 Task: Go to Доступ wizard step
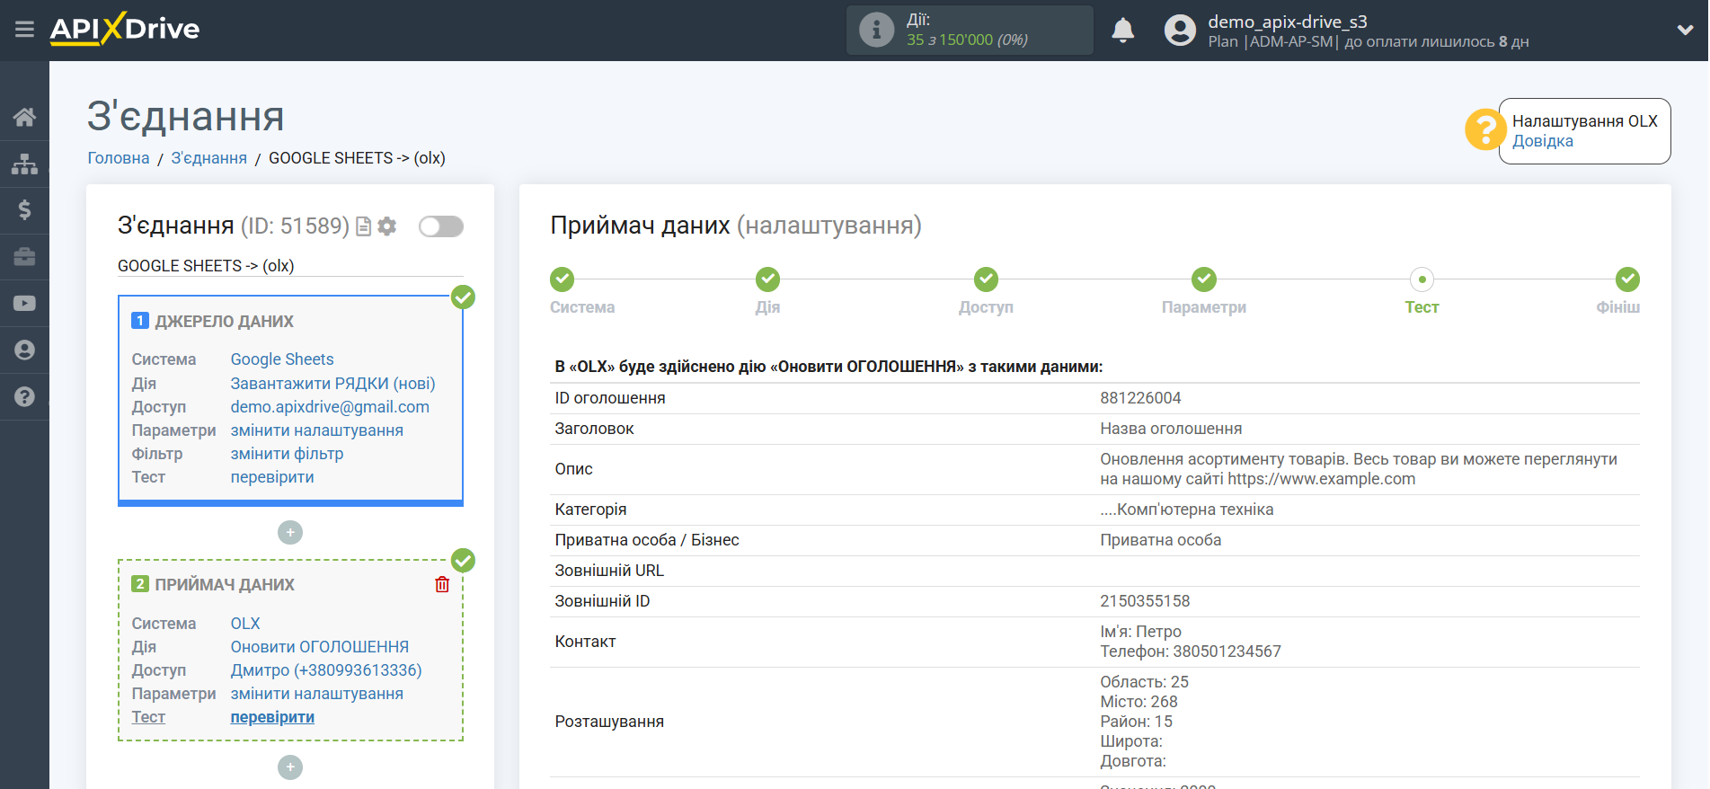click(986, 279)
